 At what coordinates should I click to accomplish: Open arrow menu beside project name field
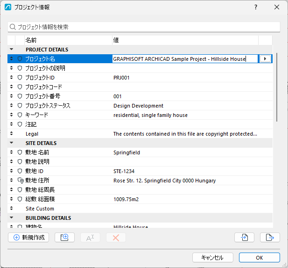(x=265, y=59)
